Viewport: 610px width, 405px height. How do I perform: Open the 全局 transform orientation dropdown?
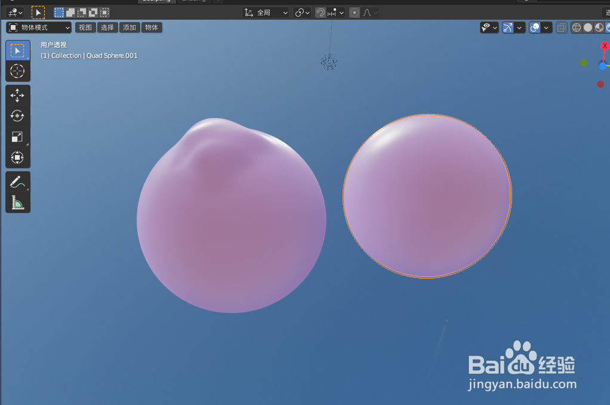click(x=266, y=13)
